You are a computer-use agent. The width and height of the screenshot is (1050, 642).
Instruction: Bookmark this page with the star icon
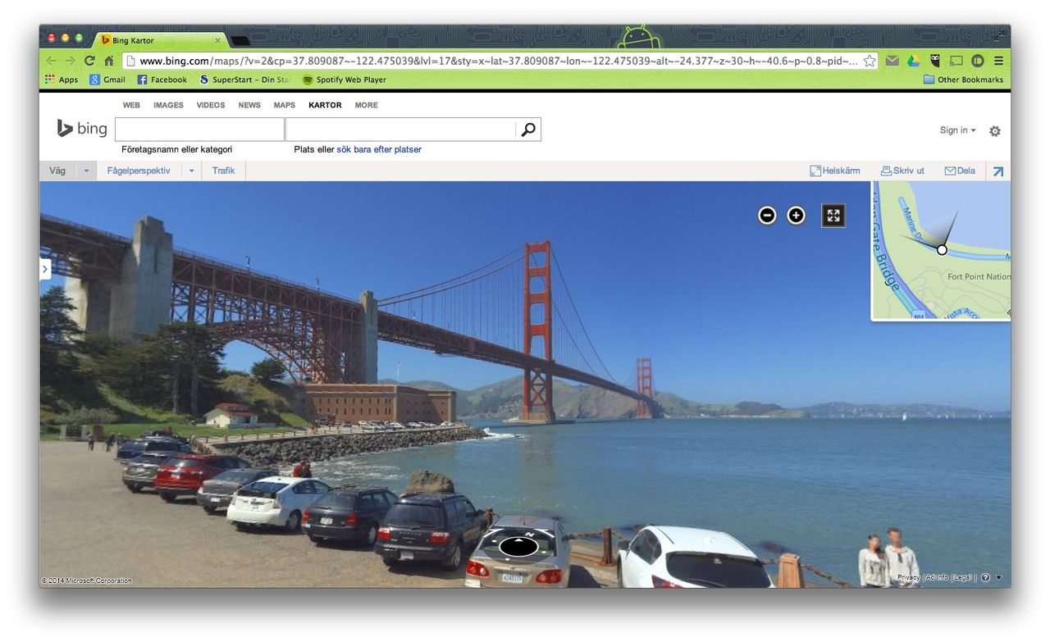coord(869,60)
